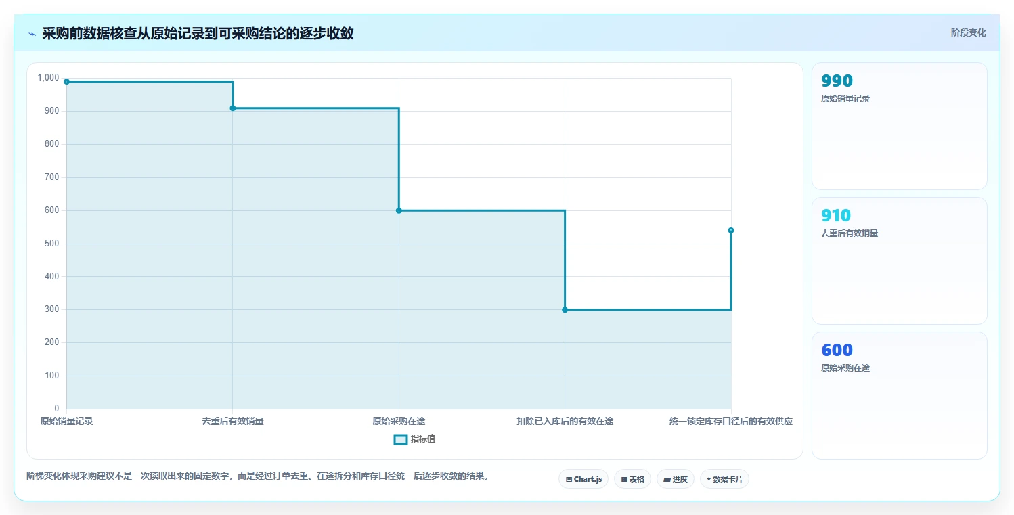Click the lightning icon beside the title
Viewport: 1014px width, 515px height.
coord(32,33)
